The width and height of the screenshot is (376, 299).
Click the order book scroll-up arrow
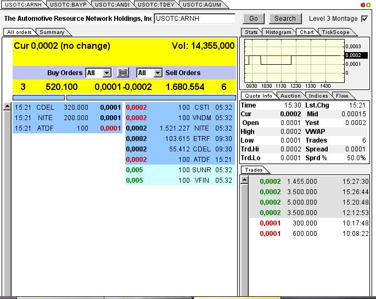[x=7, y=107]
